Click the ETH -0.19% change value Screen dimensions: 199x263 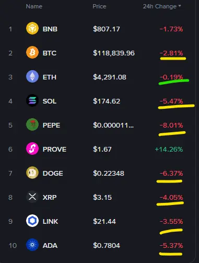pyautogui.click(x=171, y=77)
